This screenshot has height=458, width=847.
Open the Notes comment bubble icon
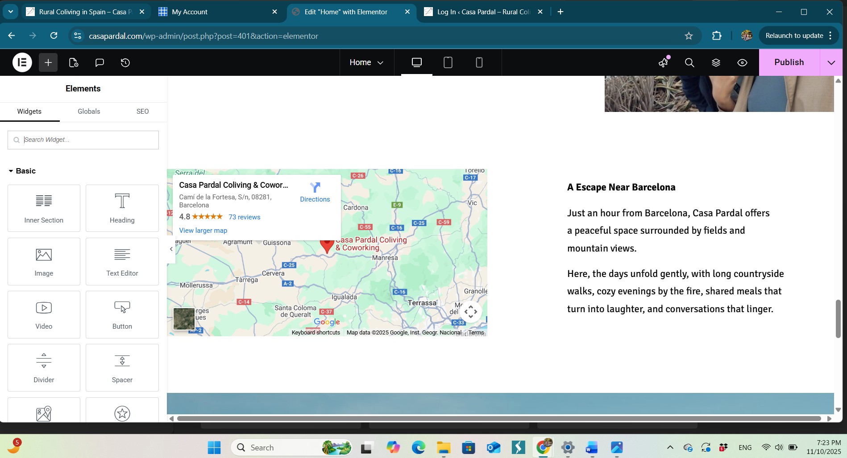click(100, 62)
